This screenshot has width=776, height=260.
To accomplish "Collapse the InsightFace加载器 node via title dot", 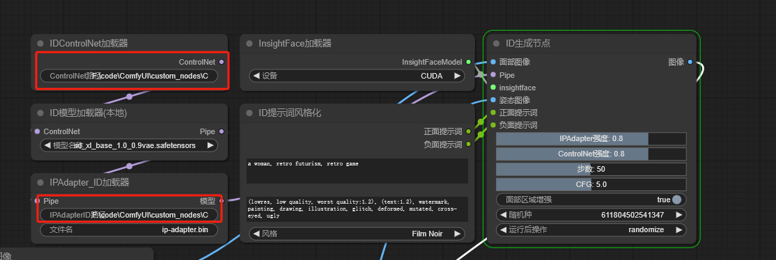I will click(x=249, y=44).
